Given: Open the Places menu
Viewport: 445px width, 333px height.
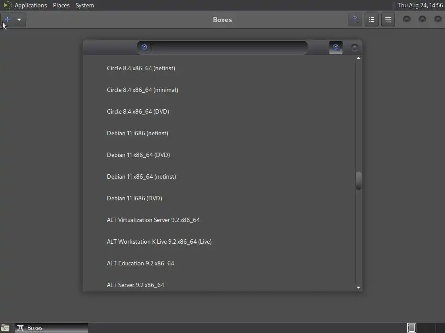Looking at the screenshot, I should pyautogui.click(x=61, y=5).
